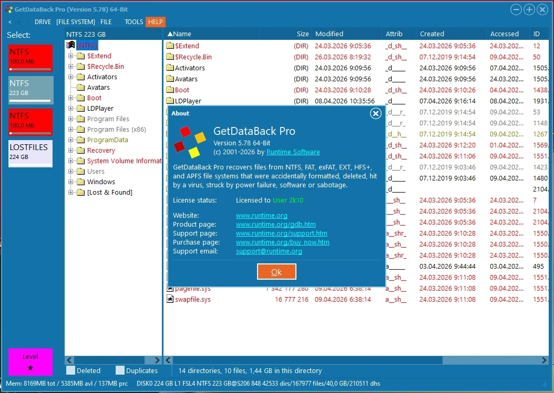Click the app icon in title bar
The height and width of the screenshot is (393, 554).
[x=9, y=9]
